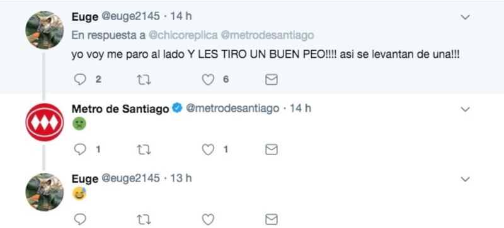
Task: Reply to Metro de Santiago's emoji tweet
Action: pos(80,149)
